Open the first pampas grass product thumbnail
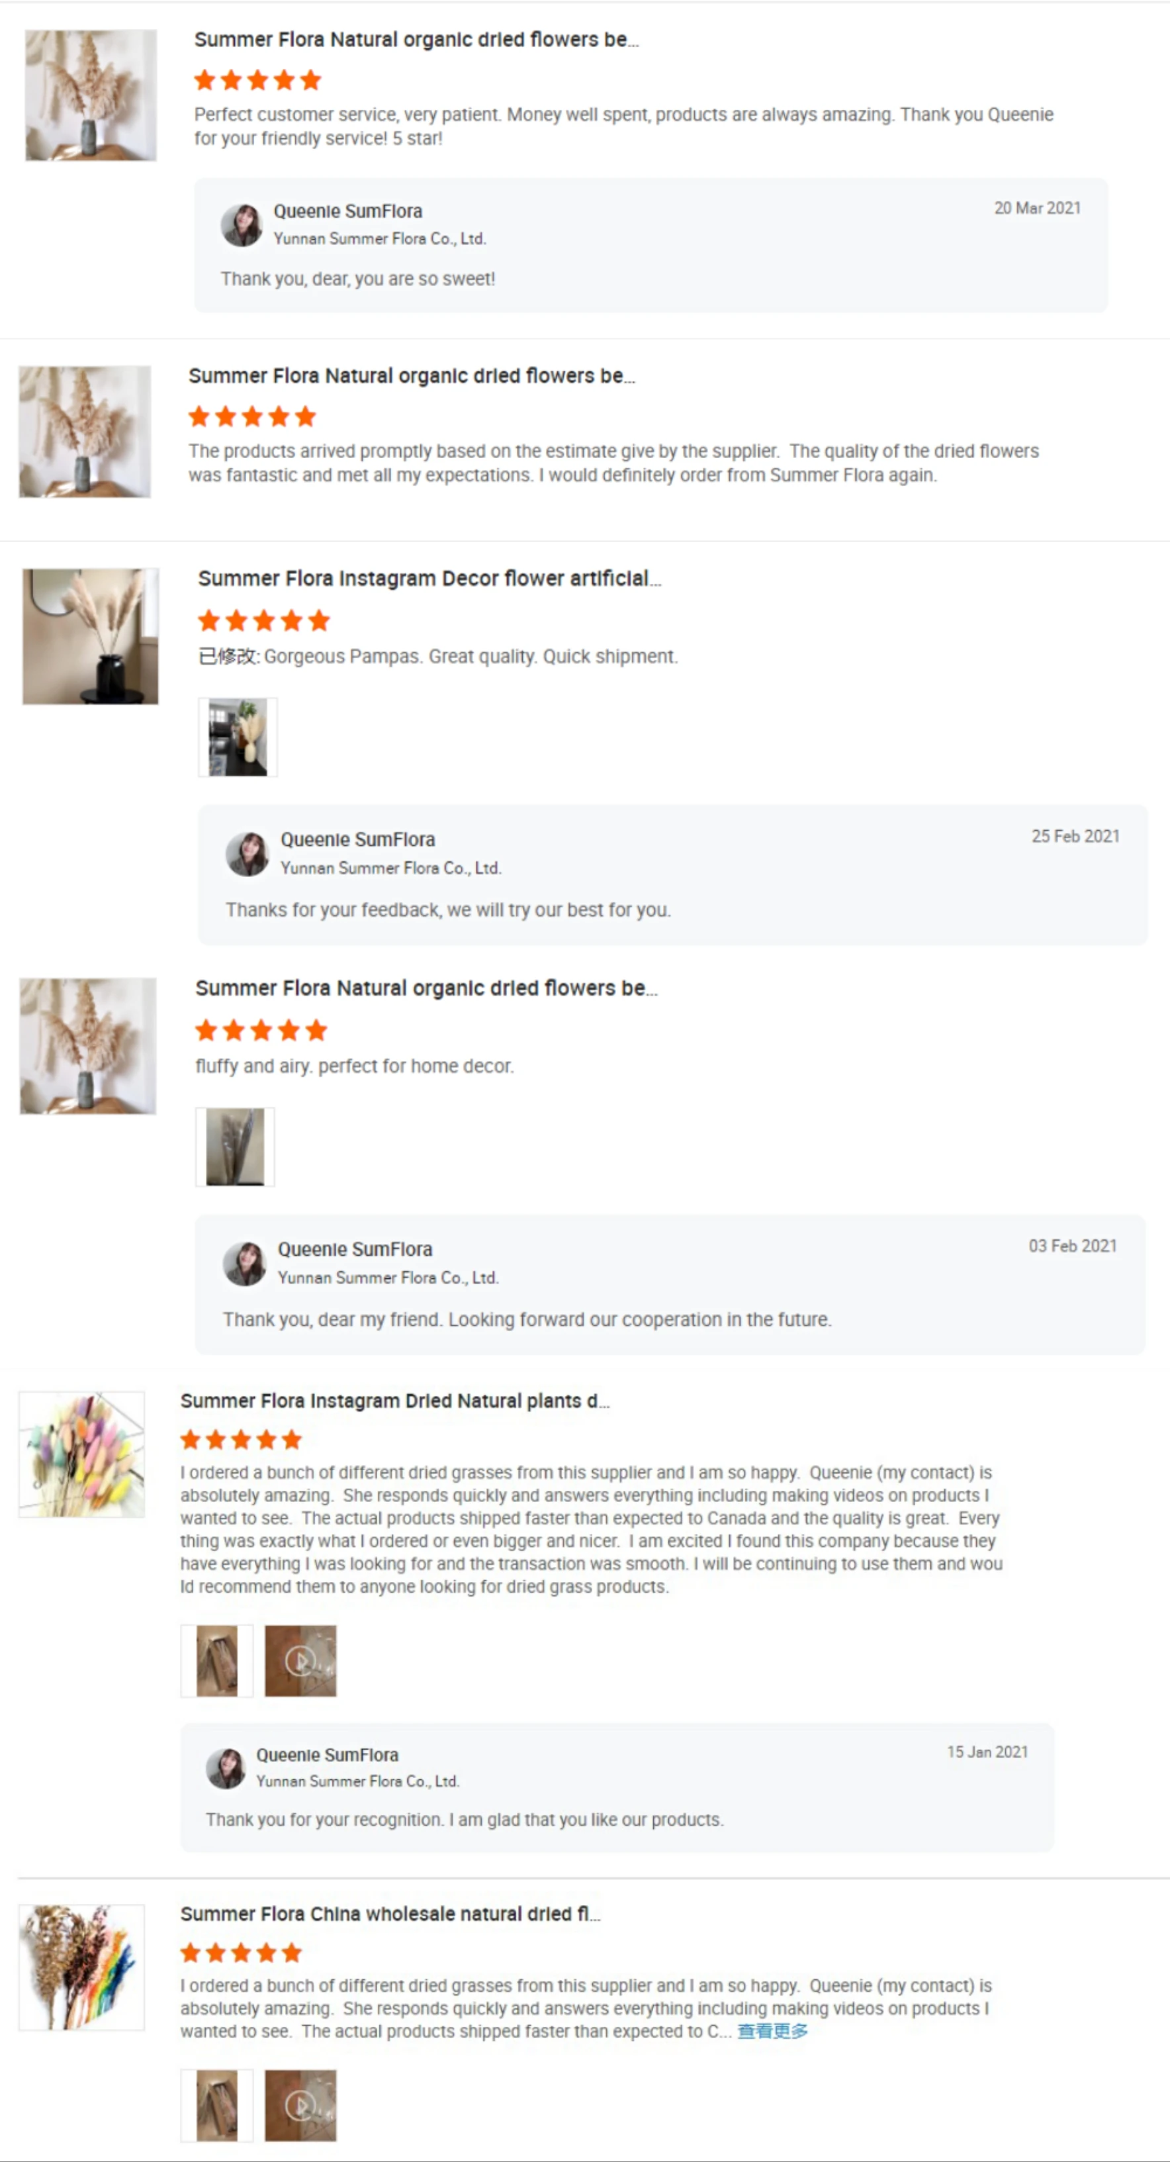The image size is (1170, 2162). [x=91, y=95]
